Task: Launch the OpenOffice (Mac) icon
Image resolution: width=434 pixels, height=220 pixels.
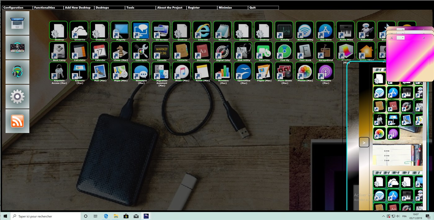Action: 243,71
